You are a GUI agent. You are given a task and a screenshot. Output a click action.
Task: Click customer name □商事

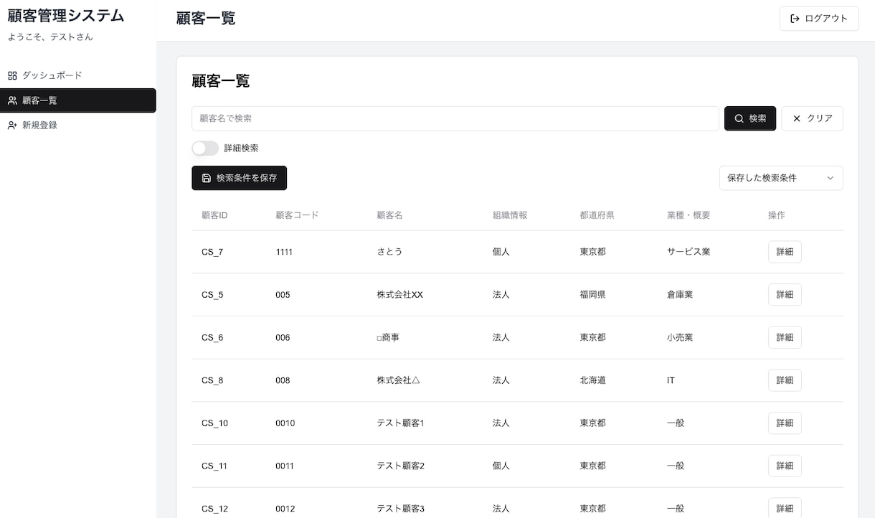pyautogui.click(x=388, y=337)
